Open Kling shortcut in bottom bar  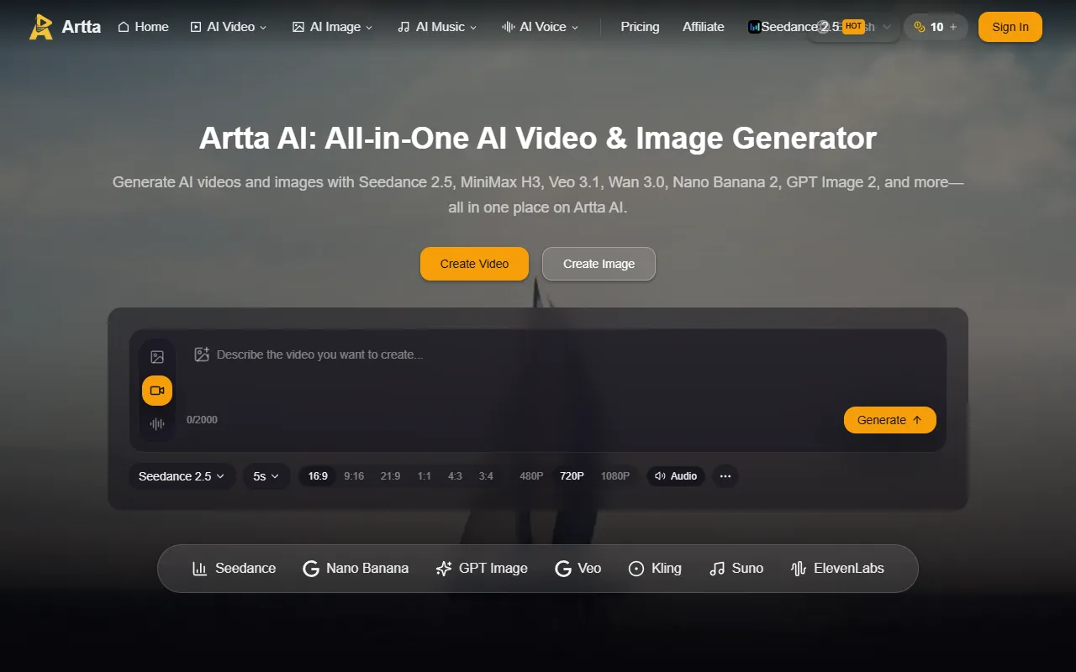655,569
